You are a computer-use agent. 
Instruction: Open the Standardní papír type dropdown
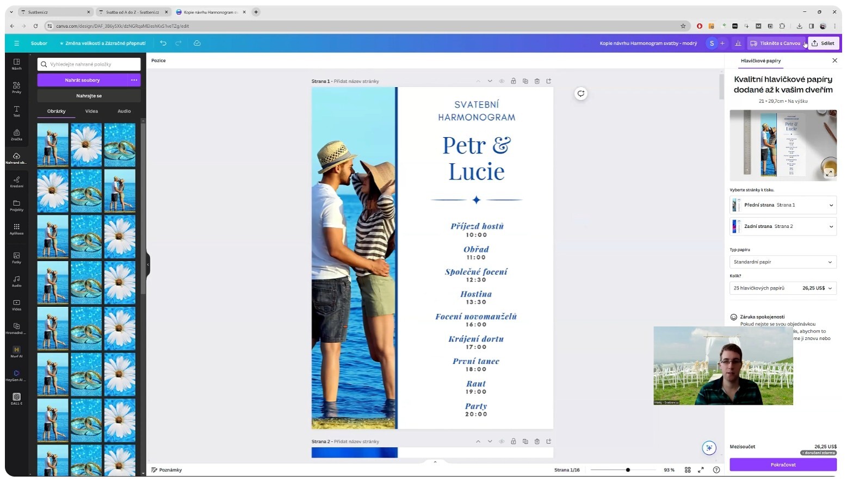[782, 262]
